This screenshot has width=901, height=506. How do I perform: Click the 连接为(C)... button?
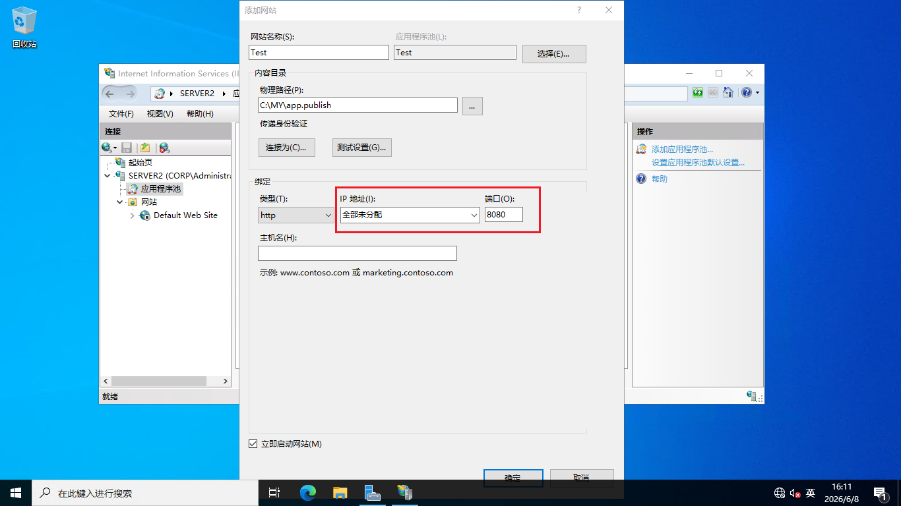(x=286, y=148)
